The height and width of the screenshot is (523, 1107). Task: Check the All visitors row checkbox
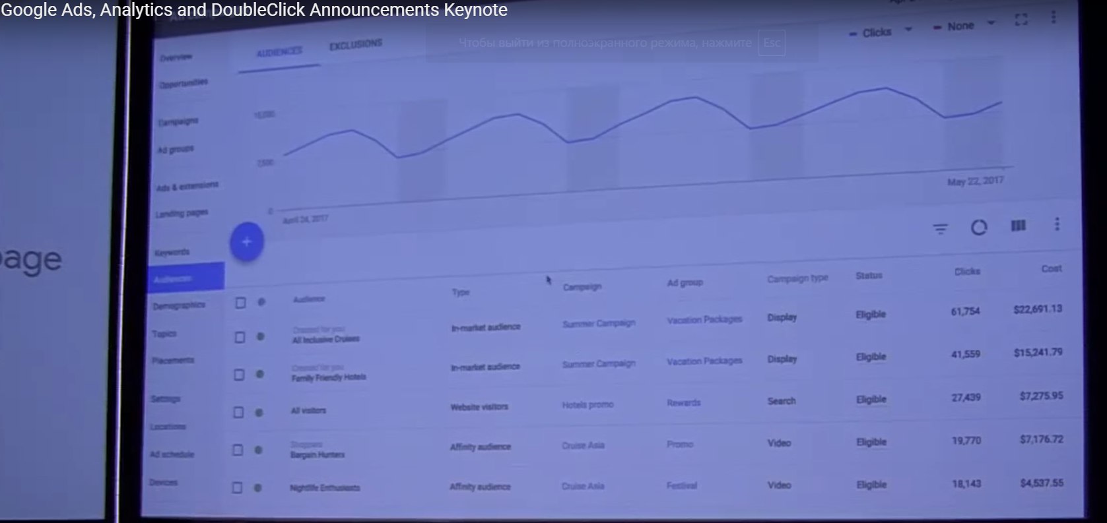[238, 412]
